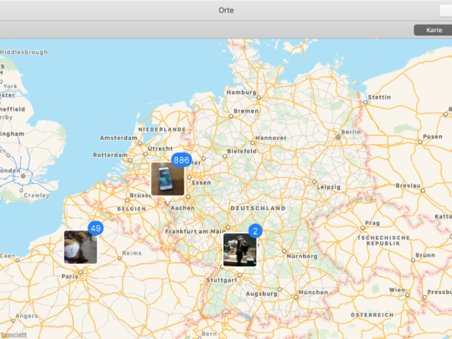Viewport: 452px width, 339px height.
Task: Click the Frankfurt am Main label
Action: (195, 231)
